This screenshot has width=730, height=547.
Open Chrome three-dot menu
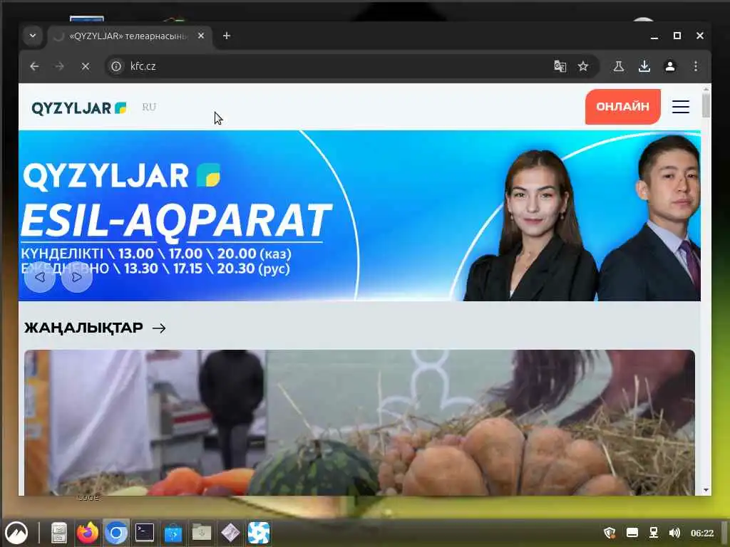tap(696, 66)
